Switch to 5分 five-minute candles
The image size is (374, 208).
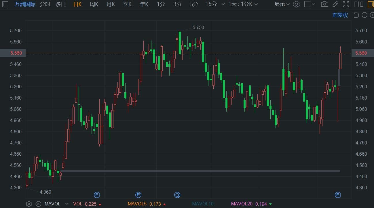[194, 4]
